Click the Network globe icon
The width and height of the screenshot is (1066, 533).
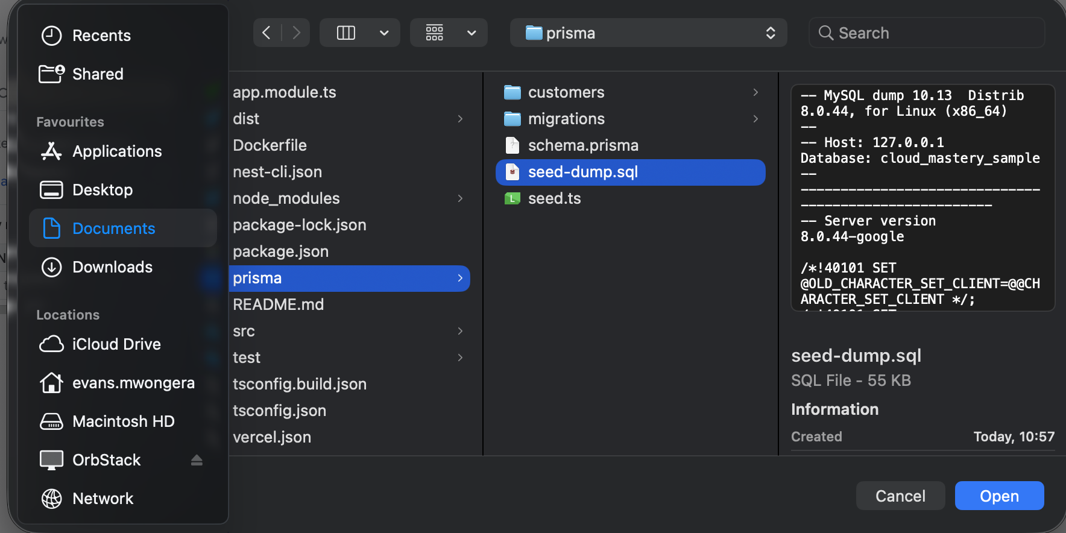pyautogui.click(x=51, y=499)
